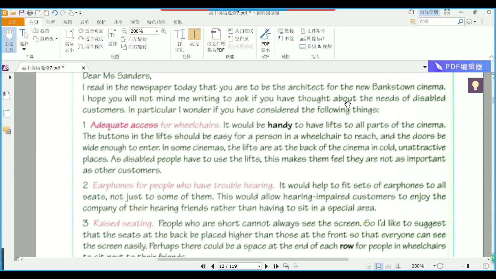This screenshot has width=496, height=279.
Task: Switch to the Comment (注释) tab
Action: point(51,22)
